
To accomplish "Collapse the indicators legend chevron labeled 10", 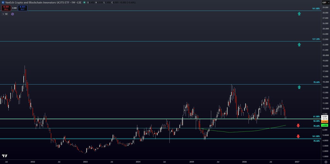I will (5, 14).
